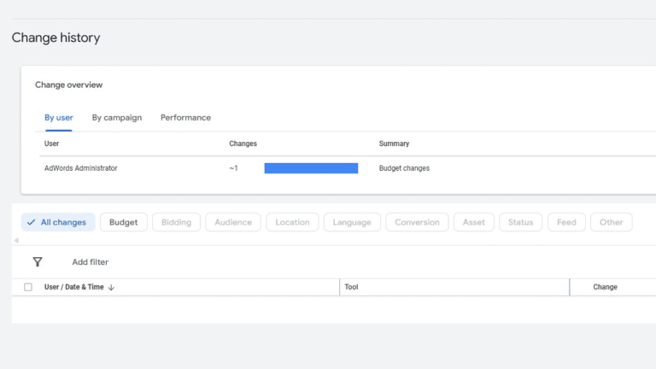Filter changes by Feed

[x=566, y=222]
